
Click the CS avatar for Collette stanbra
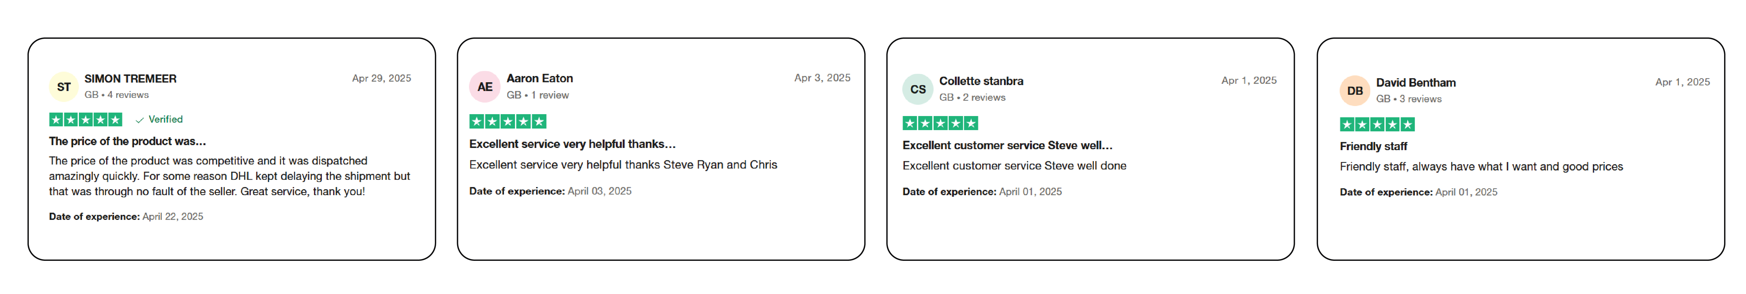click(918, 89)
